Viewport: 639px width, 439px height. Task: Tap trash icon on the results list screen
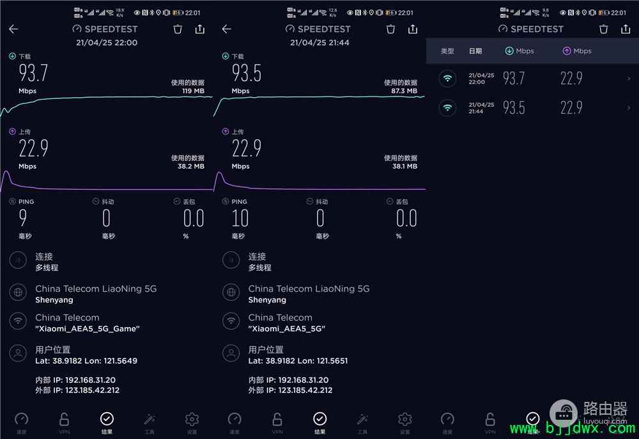(604, 29)
